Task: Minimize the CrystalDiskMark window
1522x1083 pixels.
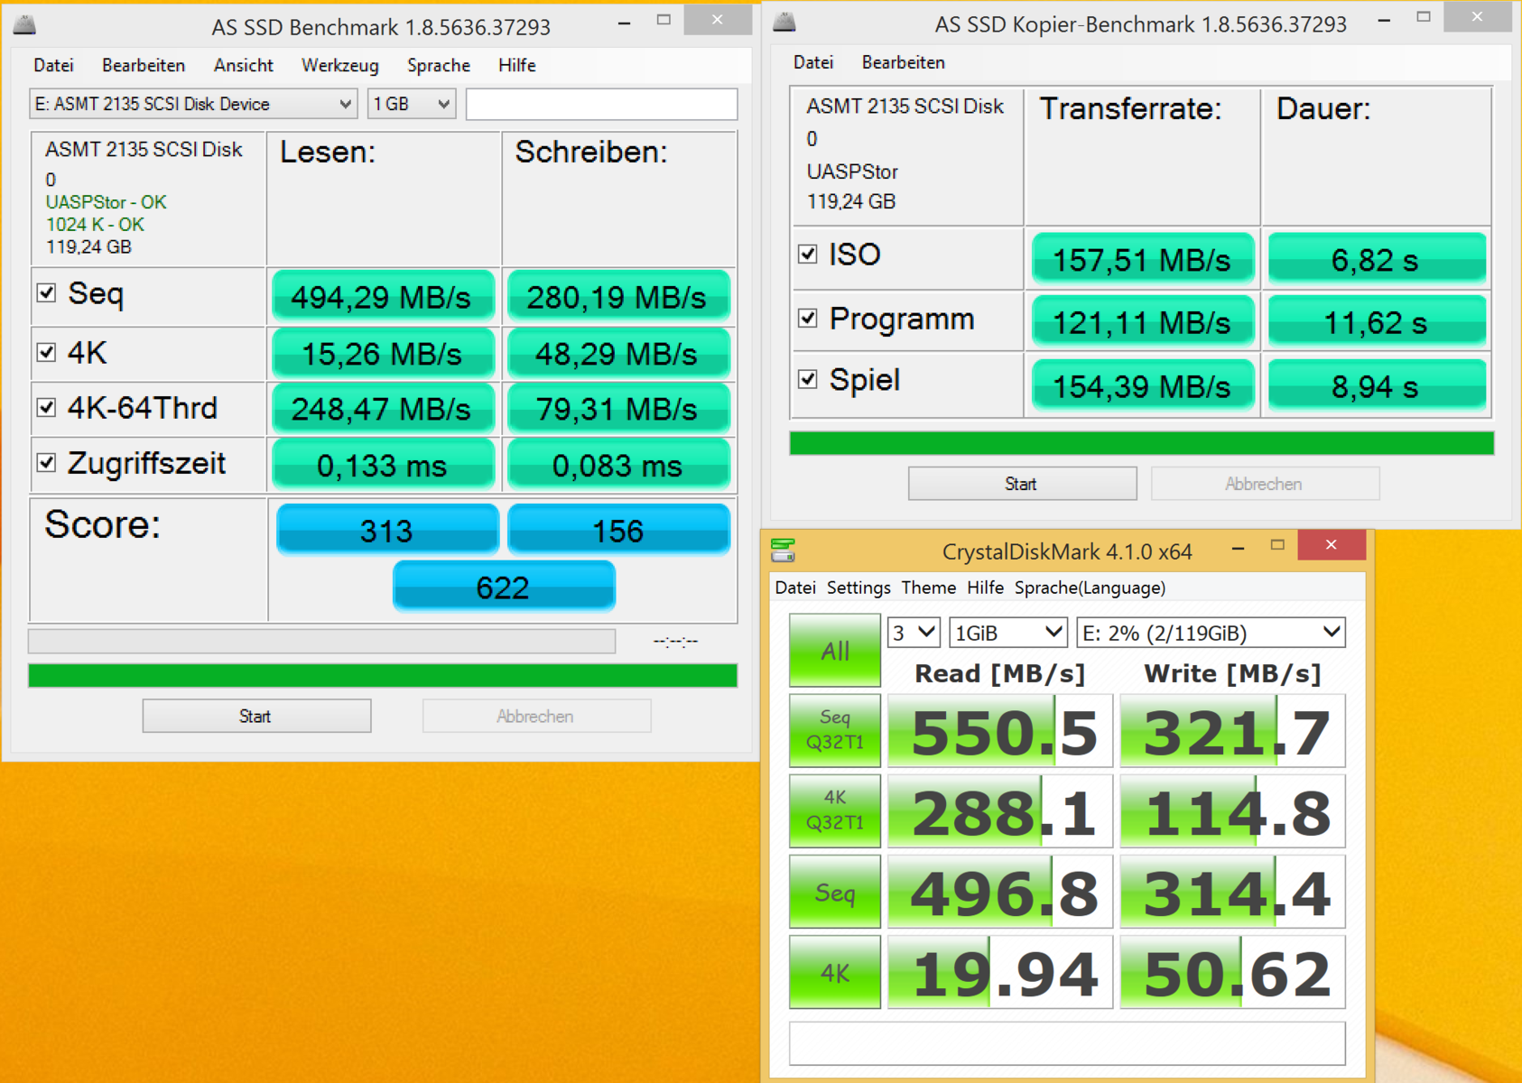Action: [x=1239, y=548]
